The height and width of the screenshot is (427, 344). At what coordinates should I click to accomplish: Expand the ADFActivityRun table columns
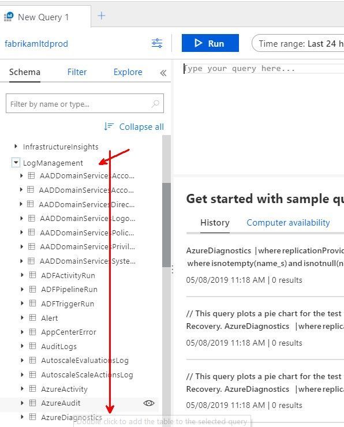[x=22, y=275]
